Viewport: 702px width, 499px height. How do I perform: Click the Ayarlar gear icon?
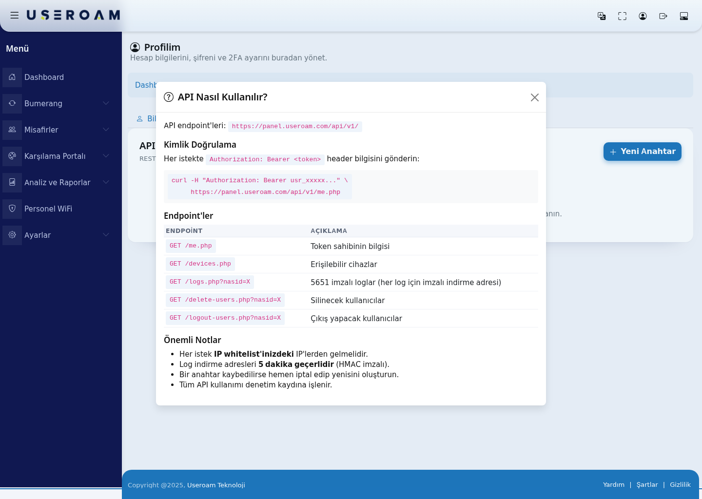point(12,235)
